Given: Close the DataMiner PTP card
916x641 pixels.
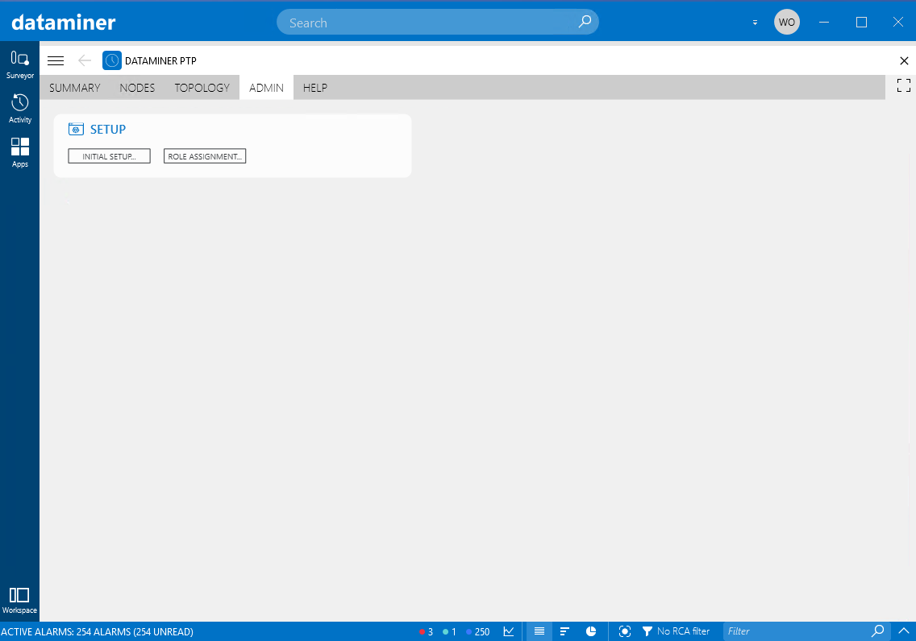Looking at the screenshot, I should point(904,60).
